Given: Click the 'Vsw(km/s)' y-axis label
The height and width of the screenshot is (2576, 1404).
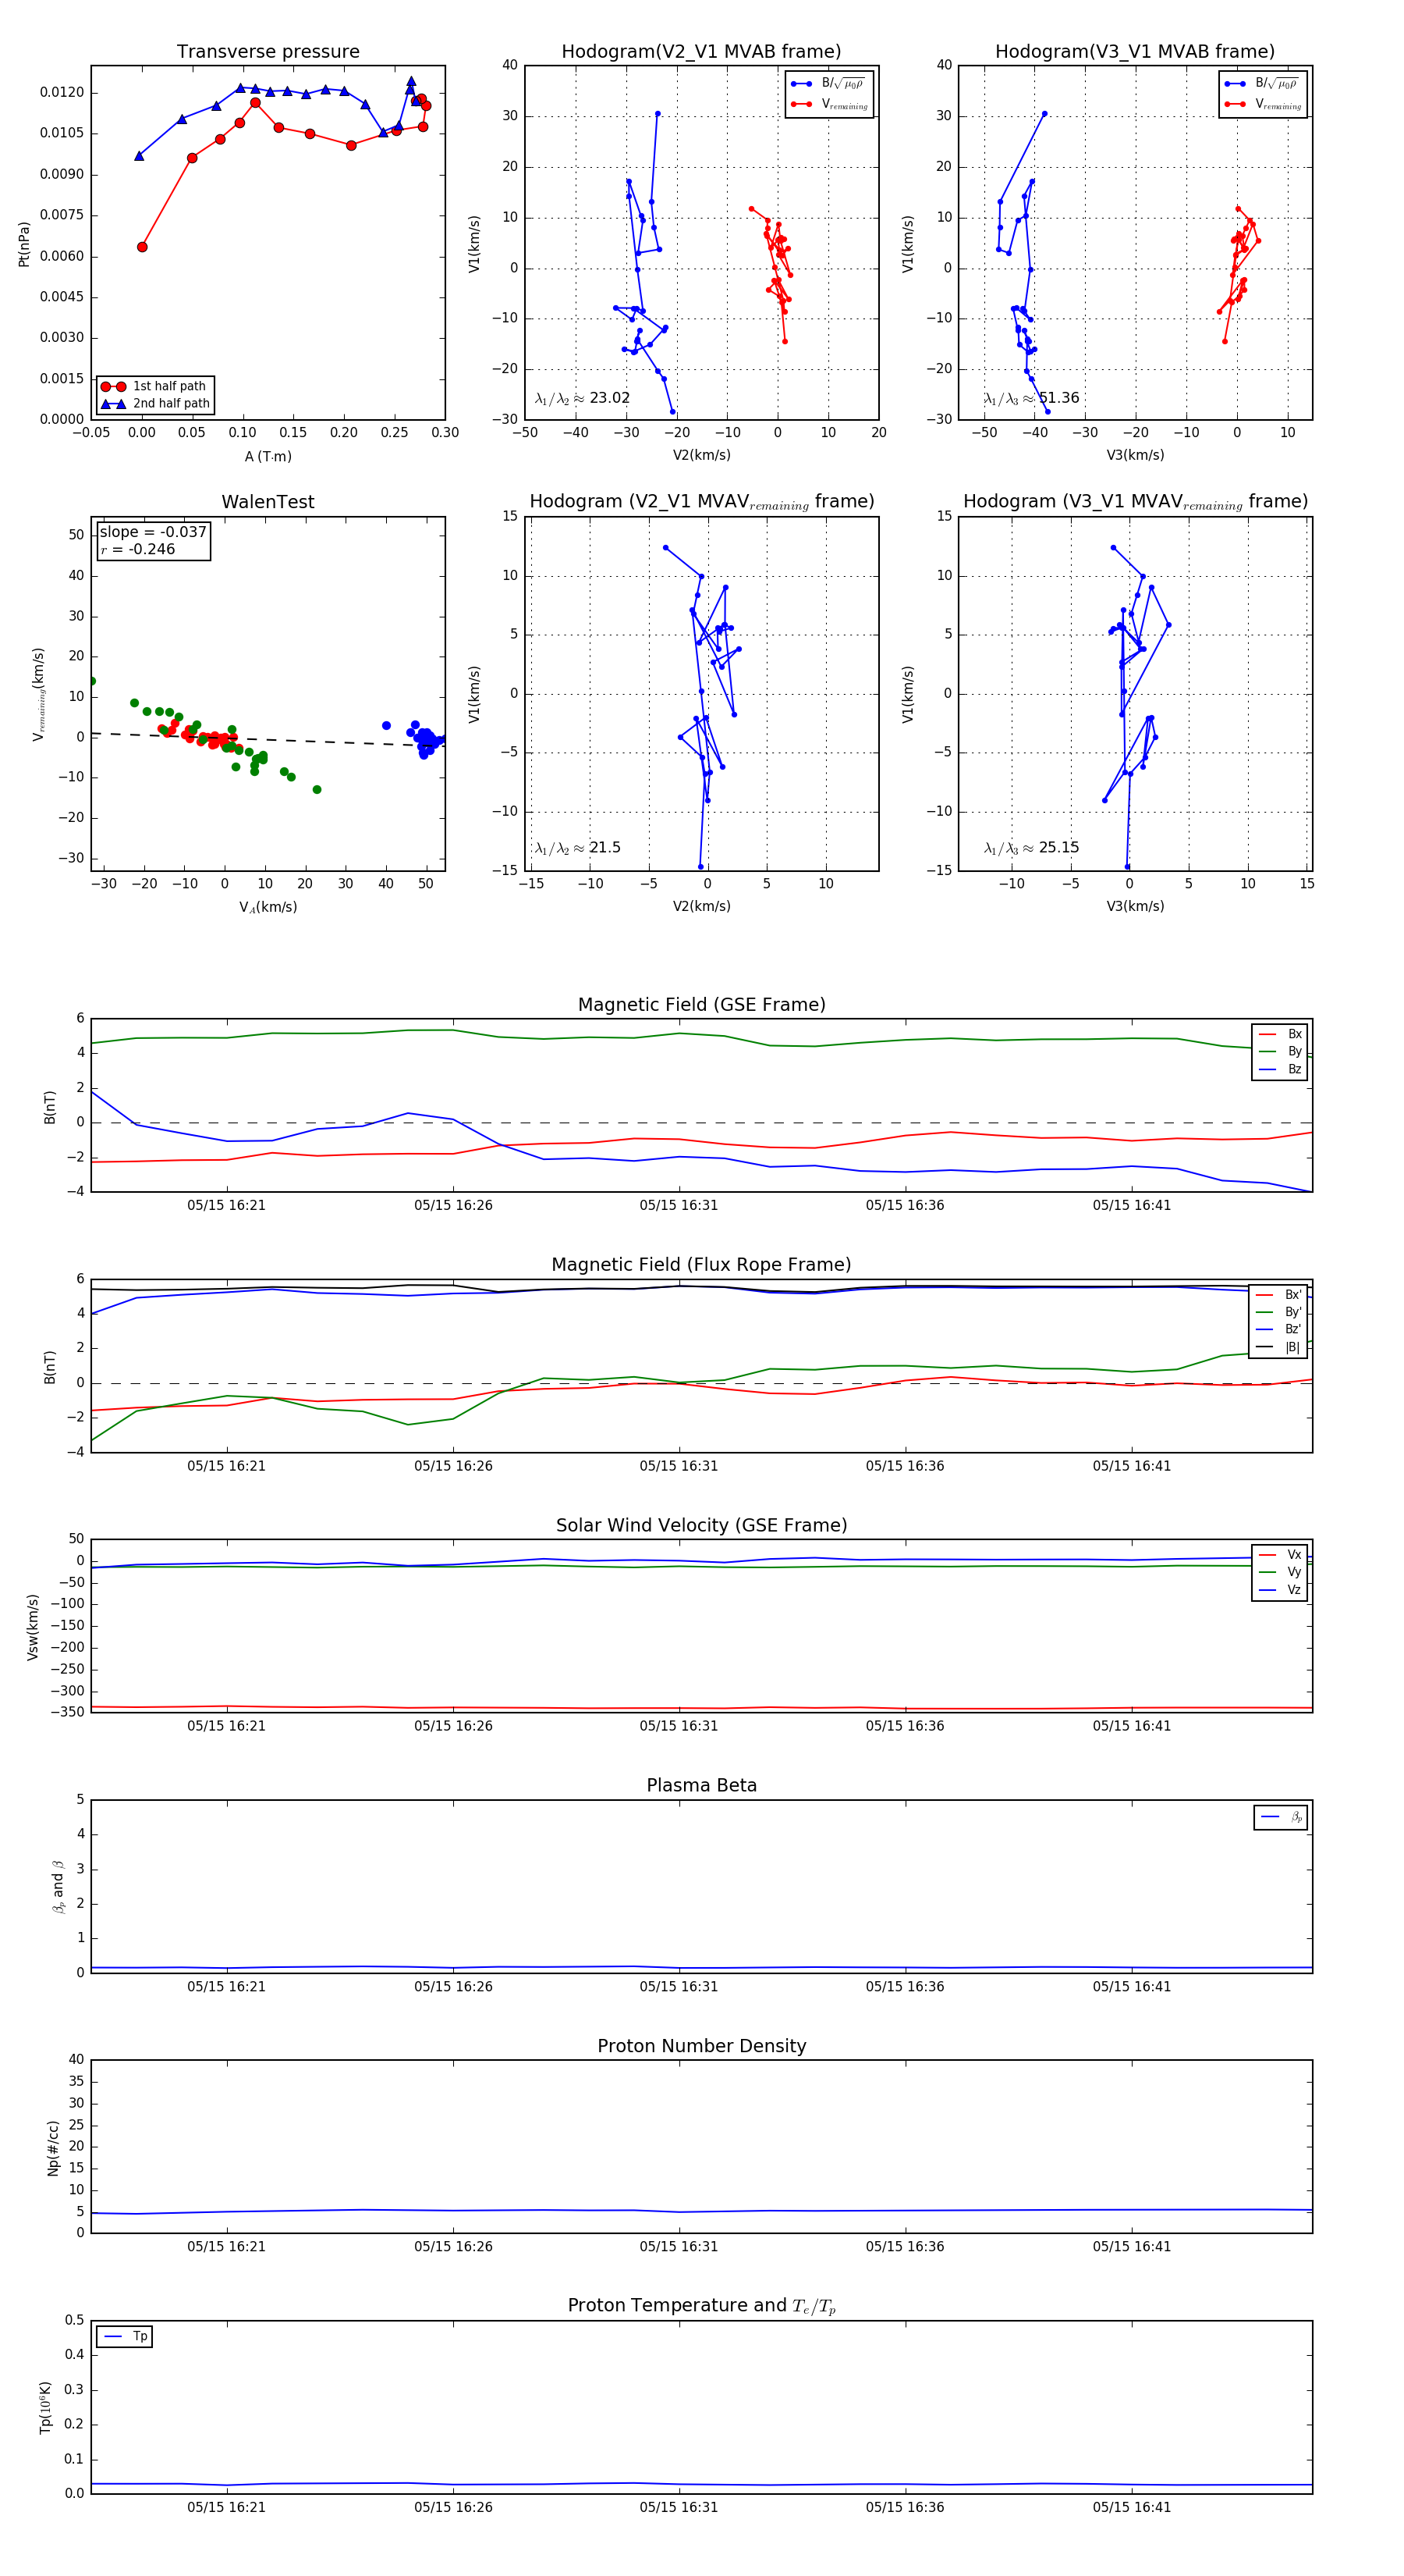Looking at the screenshot, I should [33, 1627].
